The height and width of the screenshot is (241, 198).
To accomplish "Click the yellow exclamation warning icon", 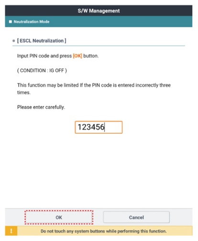I will pos(11,231).
